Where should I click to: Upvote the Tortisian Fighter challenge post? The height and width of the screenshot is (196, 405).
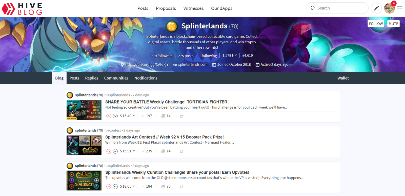(109, 116)
